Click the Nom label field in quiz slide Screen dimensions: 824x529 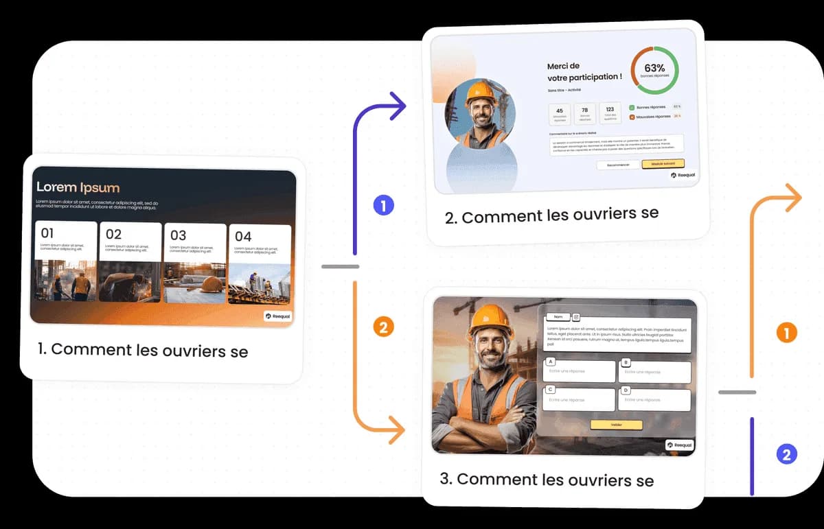[x=558, y=317]
